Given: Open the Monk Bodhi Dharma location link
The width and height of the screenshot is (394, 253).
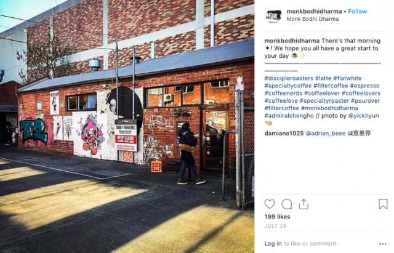Looking at the screenshot, I should [x=313, y=19].
